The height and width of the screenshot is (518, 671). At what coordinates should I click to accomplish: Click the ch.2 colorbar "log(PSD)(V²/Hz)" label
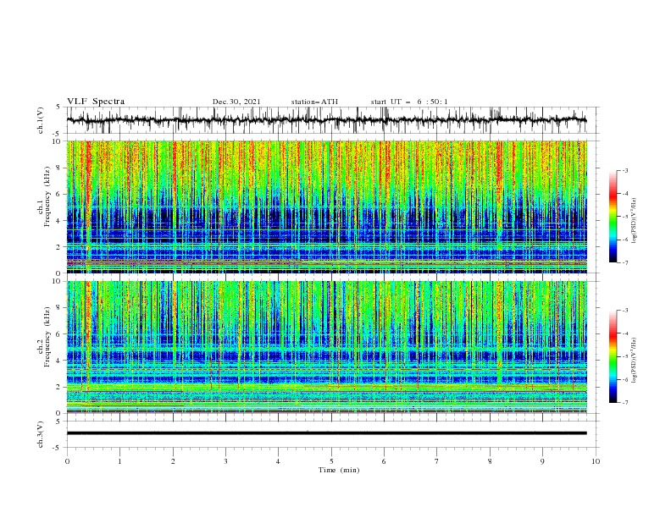pyautogui.click(x=635, y=360)
